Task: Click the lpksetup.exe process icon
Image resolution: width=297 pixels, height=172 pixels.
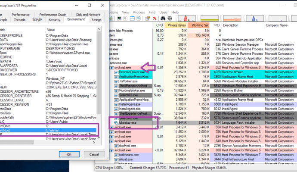Action: click(116, 123)
